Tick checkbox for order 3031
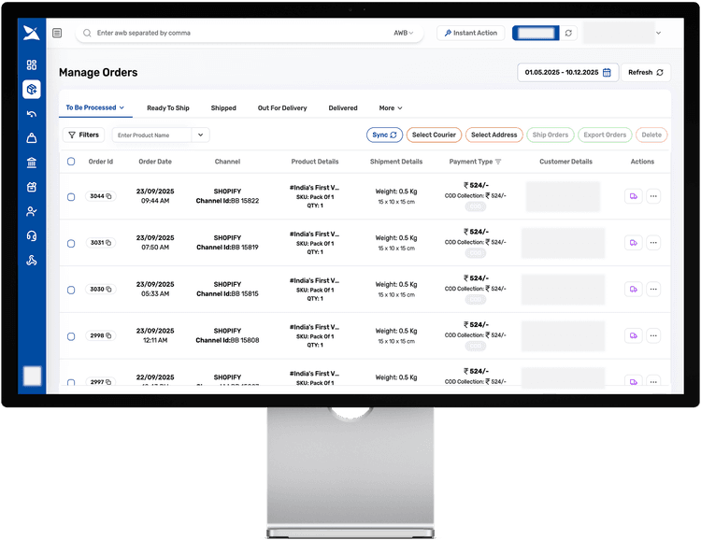This screenshot has width=701, height=540. (71, 244)
